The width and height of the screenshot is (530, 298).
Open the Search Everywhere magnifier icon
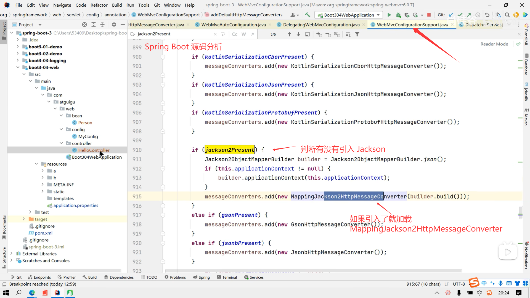pos(507,15)
